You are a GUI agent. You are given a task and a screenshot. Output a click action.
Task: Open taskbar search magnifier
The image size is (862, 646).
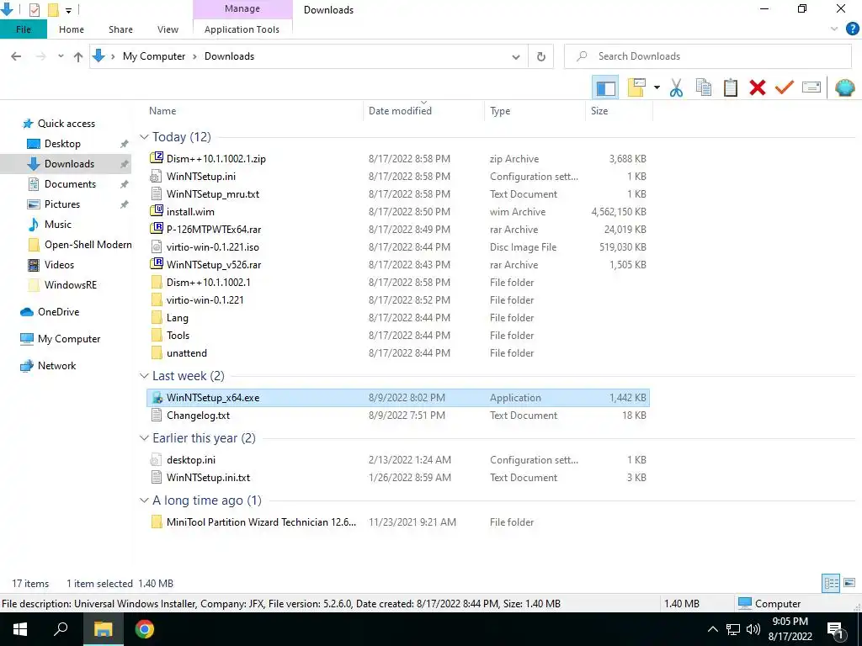61,629
